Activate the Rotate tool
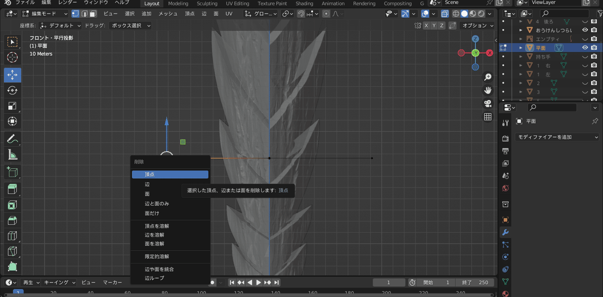This screenshot has width=603, height=297. [x=13, y=90]
